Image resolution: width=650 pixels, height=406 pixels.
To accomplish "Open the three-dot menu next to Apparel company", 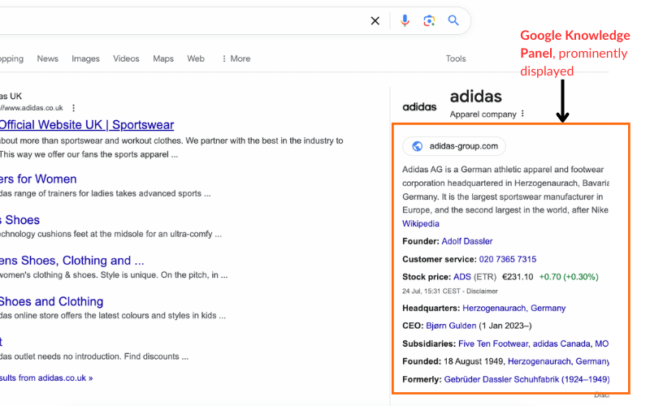I will coord(522,114).
